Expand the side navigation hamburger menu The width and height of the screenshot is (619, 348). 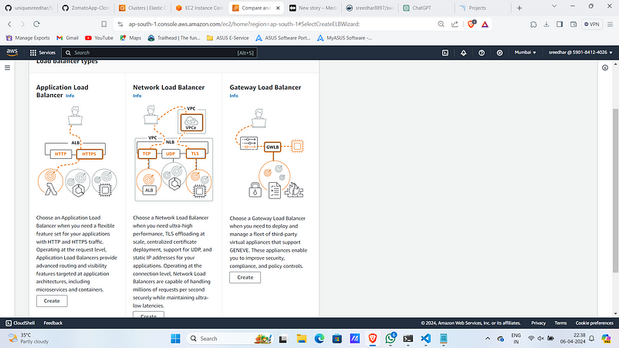(7, 67)
